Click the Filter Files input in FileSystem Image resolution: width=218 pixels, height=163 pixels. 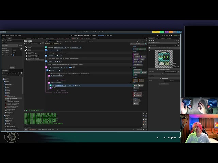(11, 75)
